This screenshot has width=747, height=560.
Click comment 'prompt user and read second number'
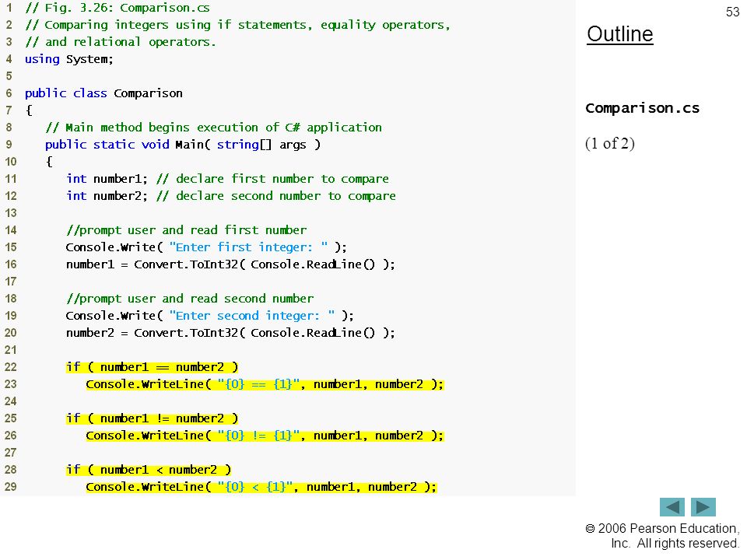click(190, 299)
